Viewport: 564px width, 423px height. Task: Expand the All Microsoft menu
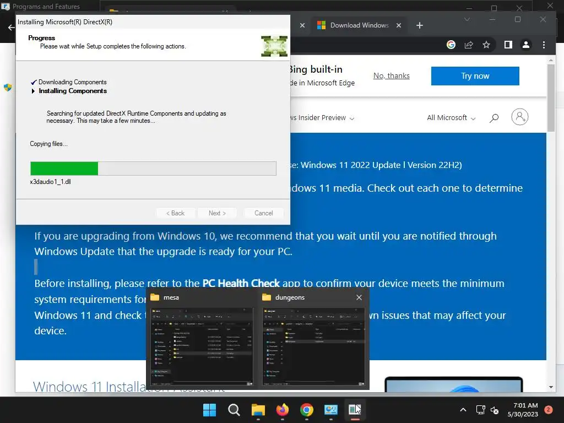[452, 118]
